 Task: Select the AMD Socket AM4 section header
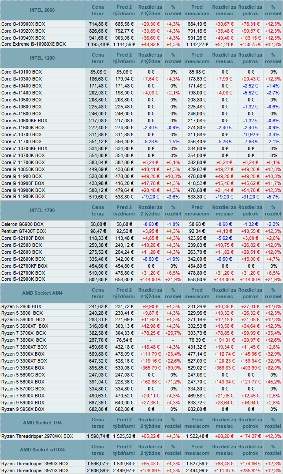click(x=42, y=293)
